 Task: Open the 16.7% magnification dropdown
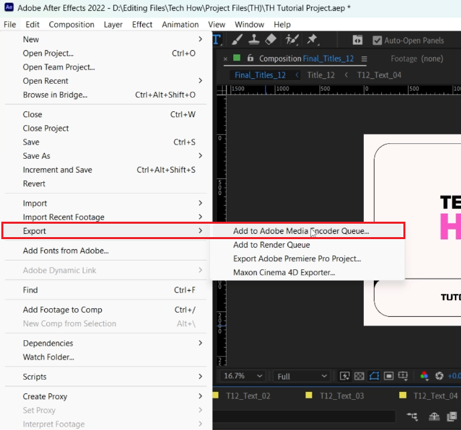244,376
